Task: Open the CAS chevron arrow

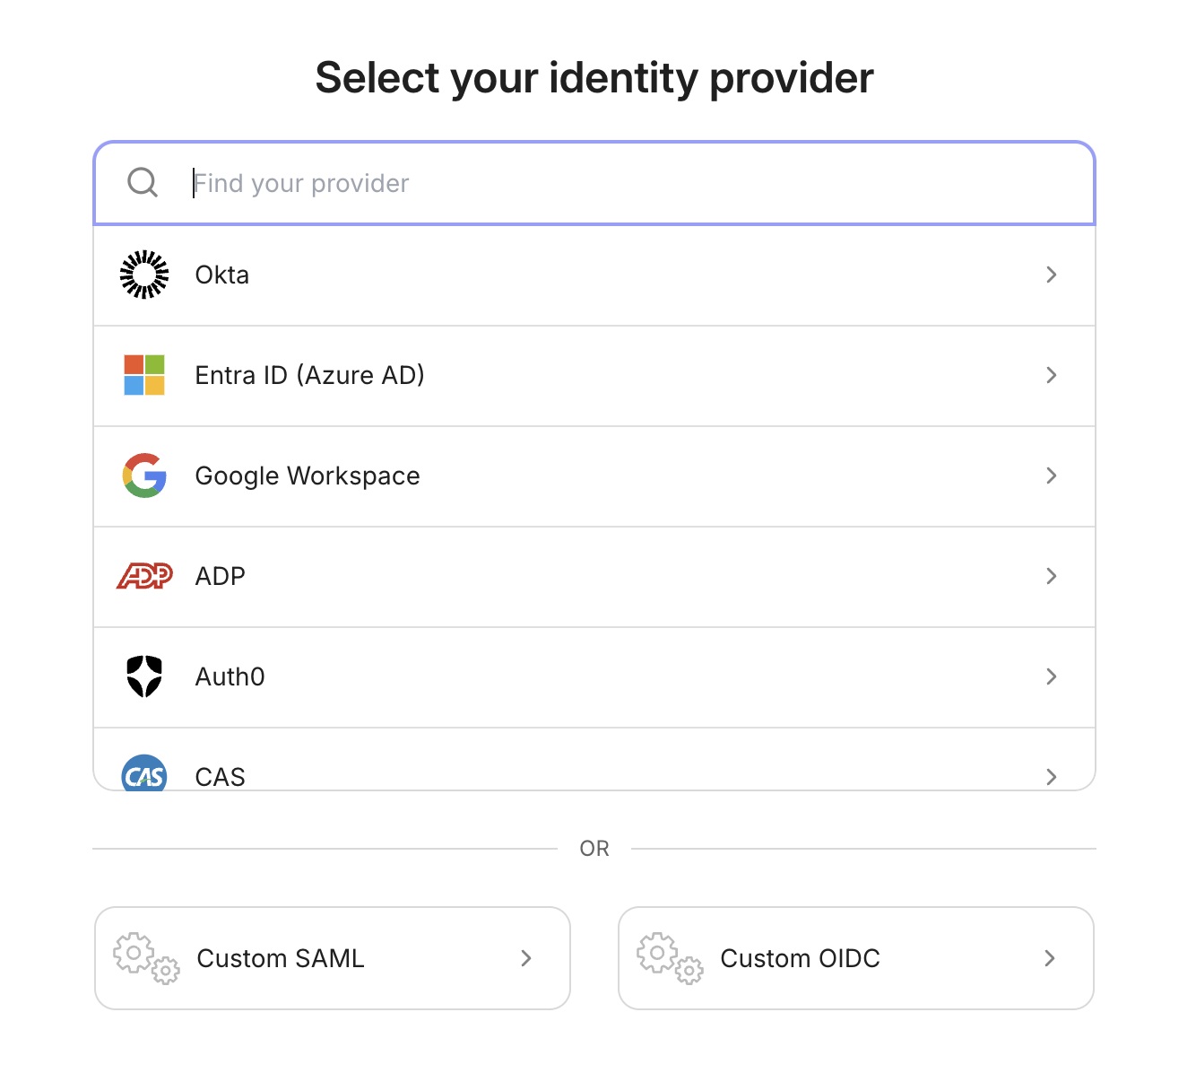Action: pos(1051,777)
